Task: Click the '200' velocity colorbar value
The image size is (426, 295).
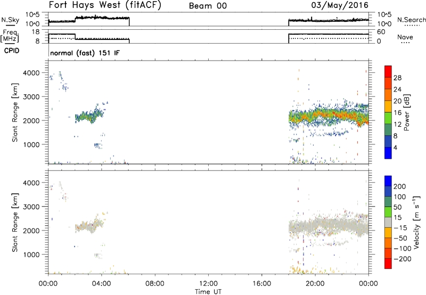Action: click(400, 186)
